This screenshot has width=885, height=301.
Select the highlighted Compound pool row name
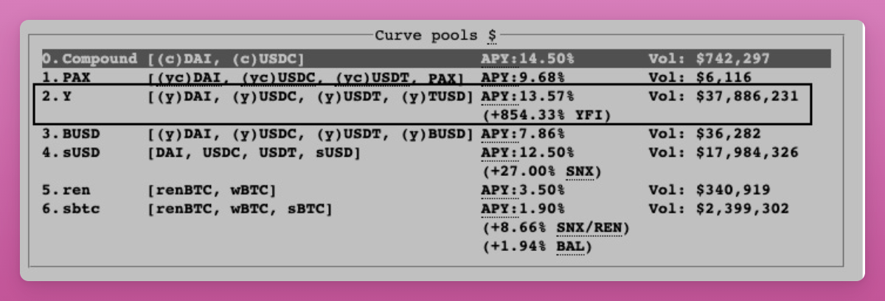point(96,58)
